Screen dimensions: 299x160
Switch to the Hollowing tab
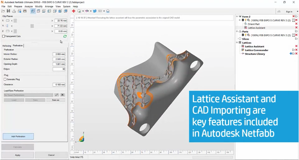[7, 46]
